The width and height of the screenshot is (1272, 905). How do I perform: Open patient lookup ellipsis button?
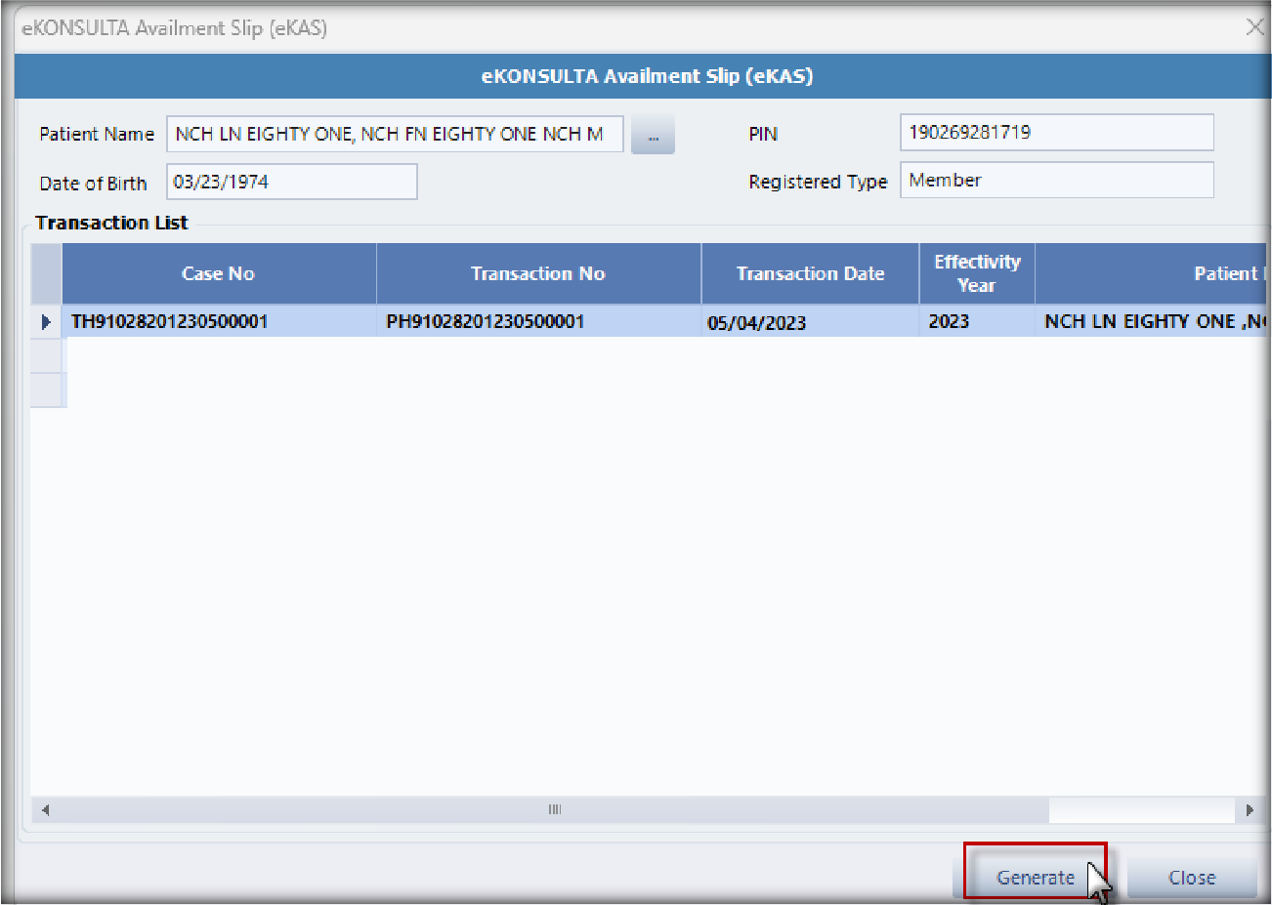coord(653,135)
